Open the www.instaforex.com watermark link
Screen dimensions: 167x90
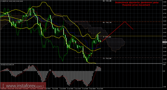(23, 86)
